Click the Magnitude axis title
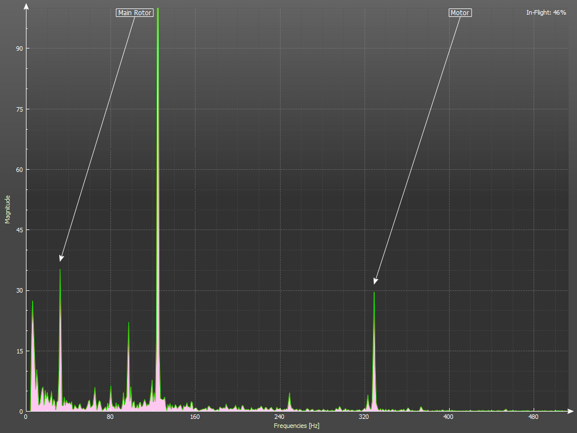Viewport: 577px width, 433px height. coord(8,209)
